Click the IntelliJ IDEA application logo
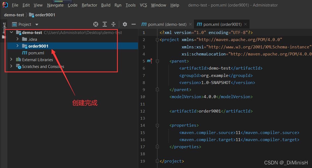 pos(5,5)
